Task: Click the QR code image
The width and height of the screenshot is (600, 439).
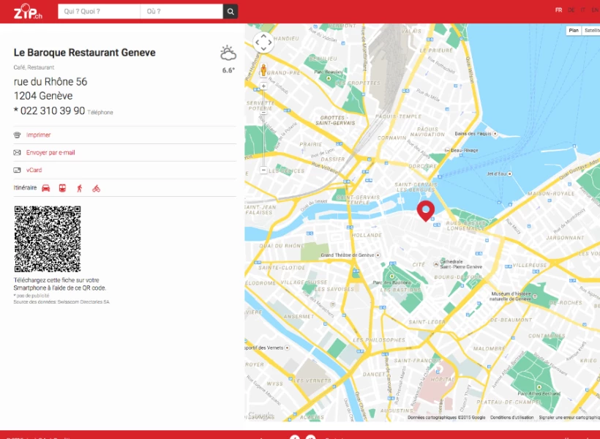Action: click(48, 239)
